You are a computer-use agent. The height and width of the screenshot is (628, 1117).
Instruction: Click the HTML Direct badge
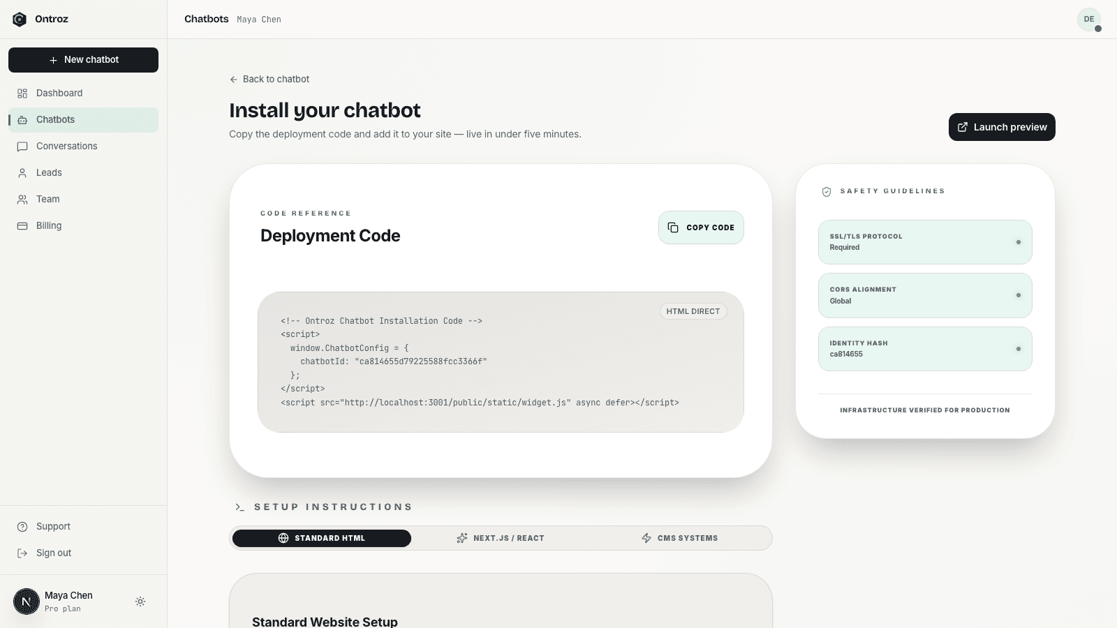point(693,312)
